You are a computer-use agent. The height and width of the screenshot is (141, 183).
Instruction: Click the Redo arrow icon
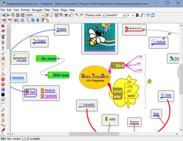tap(81, 15)
